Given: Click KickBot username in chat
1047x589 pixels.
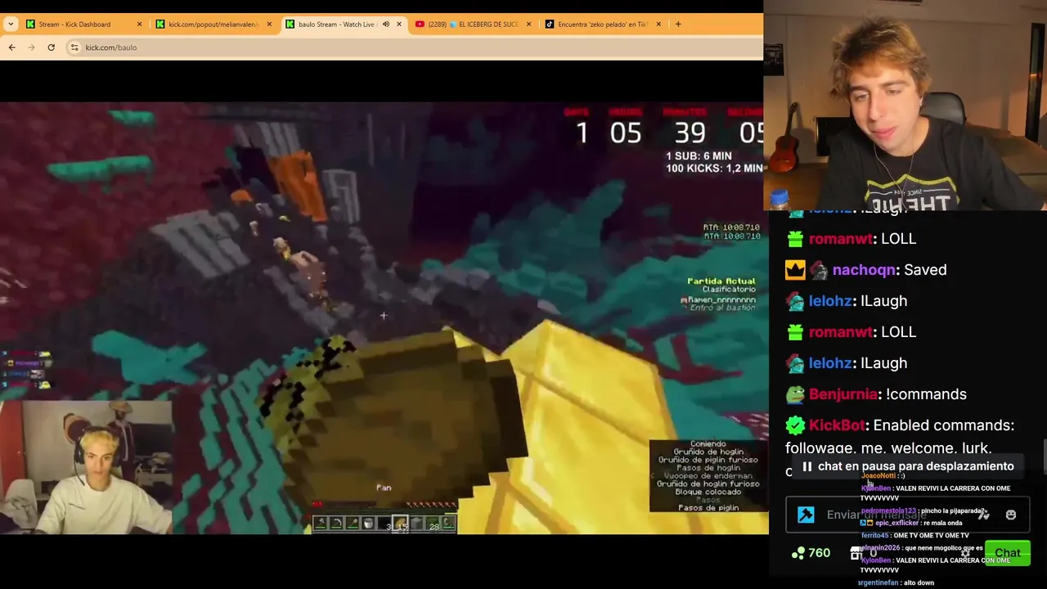Looking at the screenshot, I should point(837,425).
